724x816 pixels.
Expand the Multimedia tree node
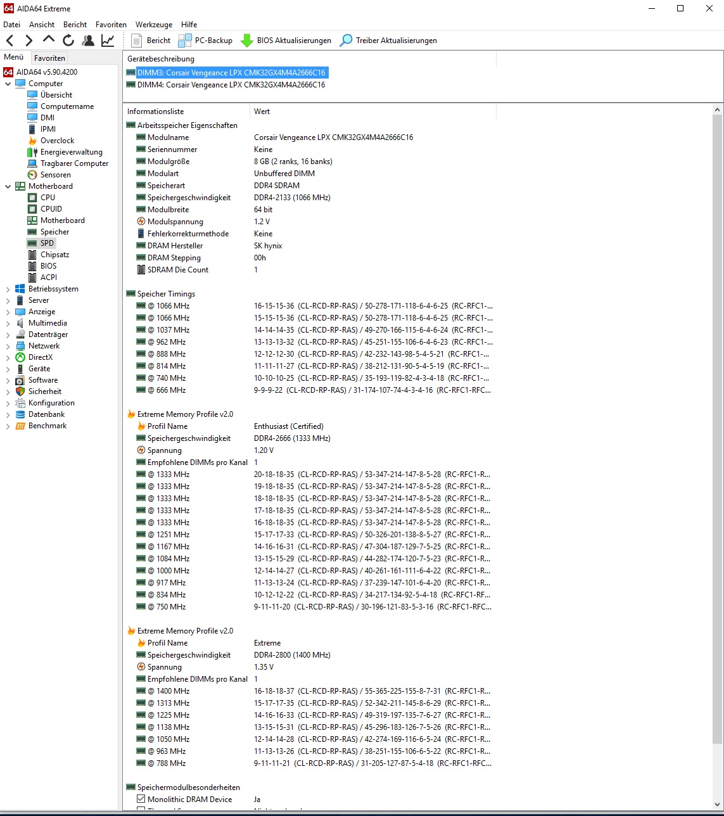pyautogui.click(x=8, y=323)
